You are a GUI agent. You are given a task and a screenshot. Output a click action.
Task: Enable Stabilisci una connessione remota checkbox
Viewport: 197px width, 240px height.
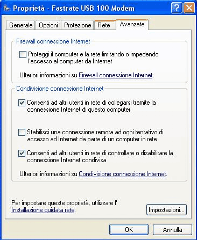click(22, 132)
